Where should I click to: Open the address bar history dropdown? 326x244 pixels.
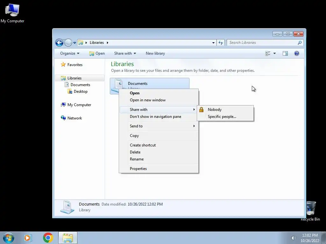pyautogui.click(x=213, y=43)
